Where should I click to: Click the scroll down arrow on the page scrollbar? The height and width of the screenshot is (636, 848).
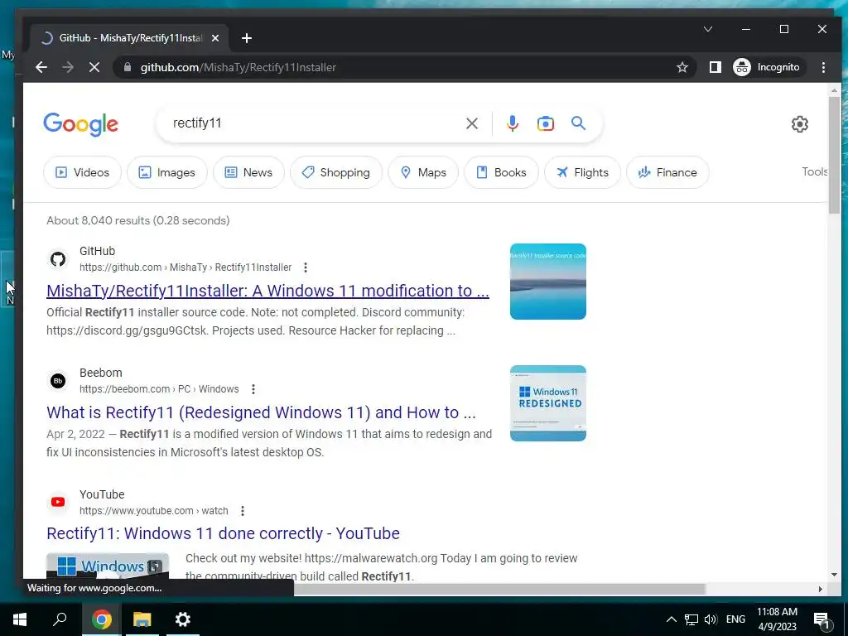(834, 575)
